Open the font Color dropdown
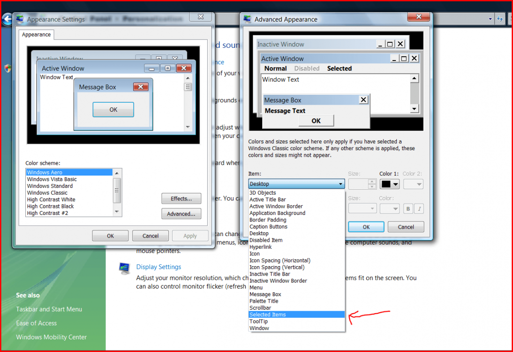The height and width of the screenshot is (352, 513). pyautogui.click(x=389, y=208)
